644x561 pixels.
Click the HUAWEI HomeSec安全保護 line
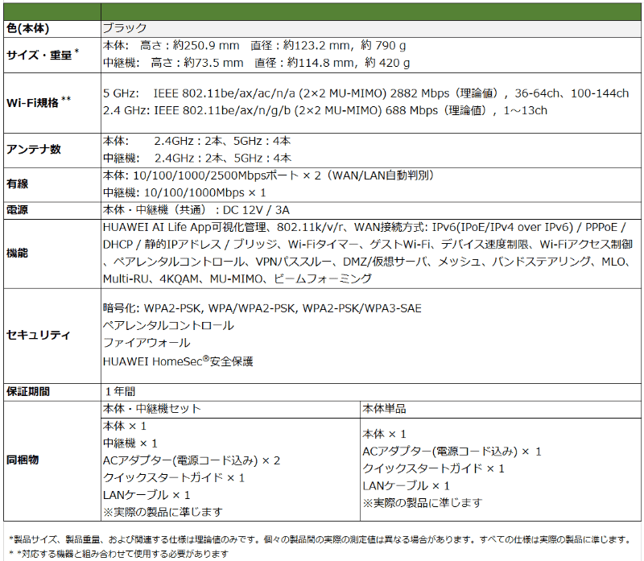pos(178,361)
